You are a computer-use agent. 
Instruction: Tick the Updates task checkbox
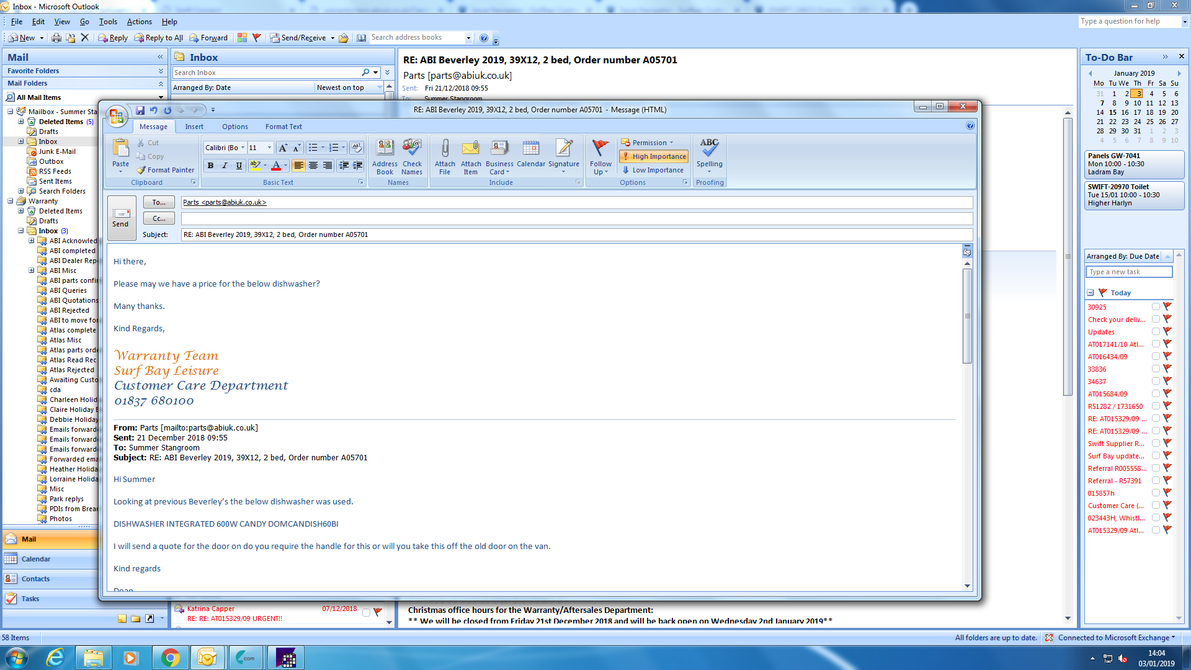coord(1156,331)
